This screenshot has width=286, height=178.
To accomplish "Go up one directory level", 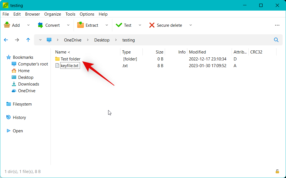I will 28,40.
